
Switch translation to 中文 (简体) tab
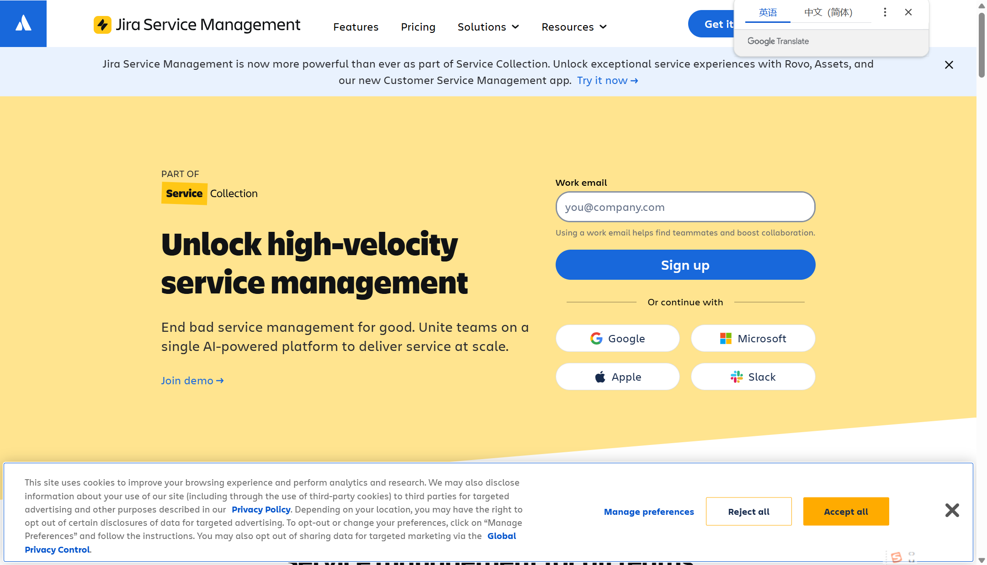[828, 12]
